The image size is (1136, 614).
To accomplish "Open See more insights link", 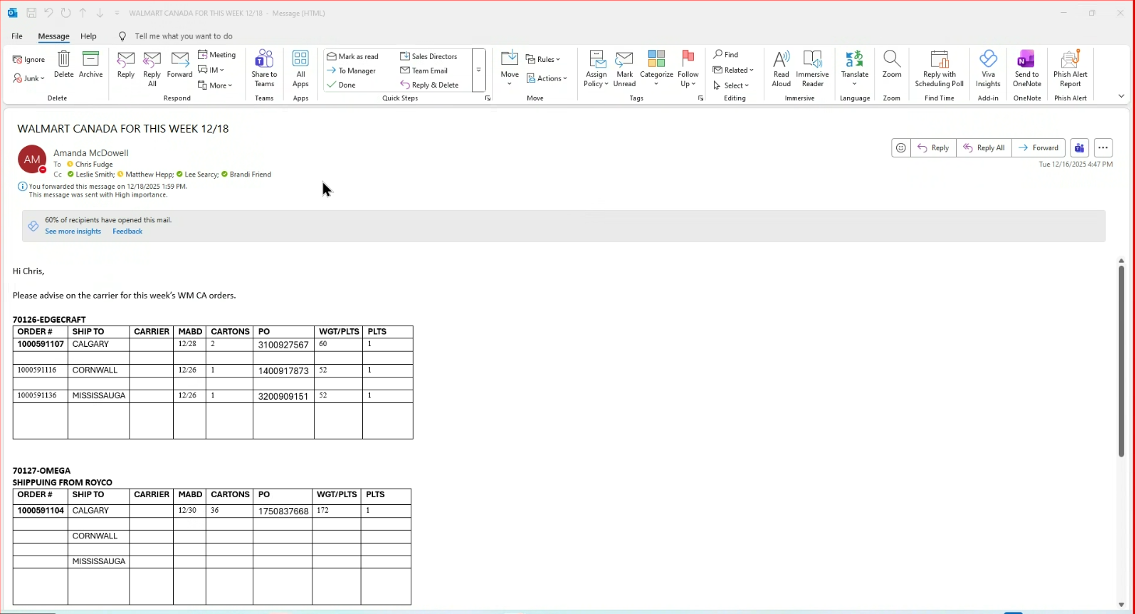I will coord(73,231).
